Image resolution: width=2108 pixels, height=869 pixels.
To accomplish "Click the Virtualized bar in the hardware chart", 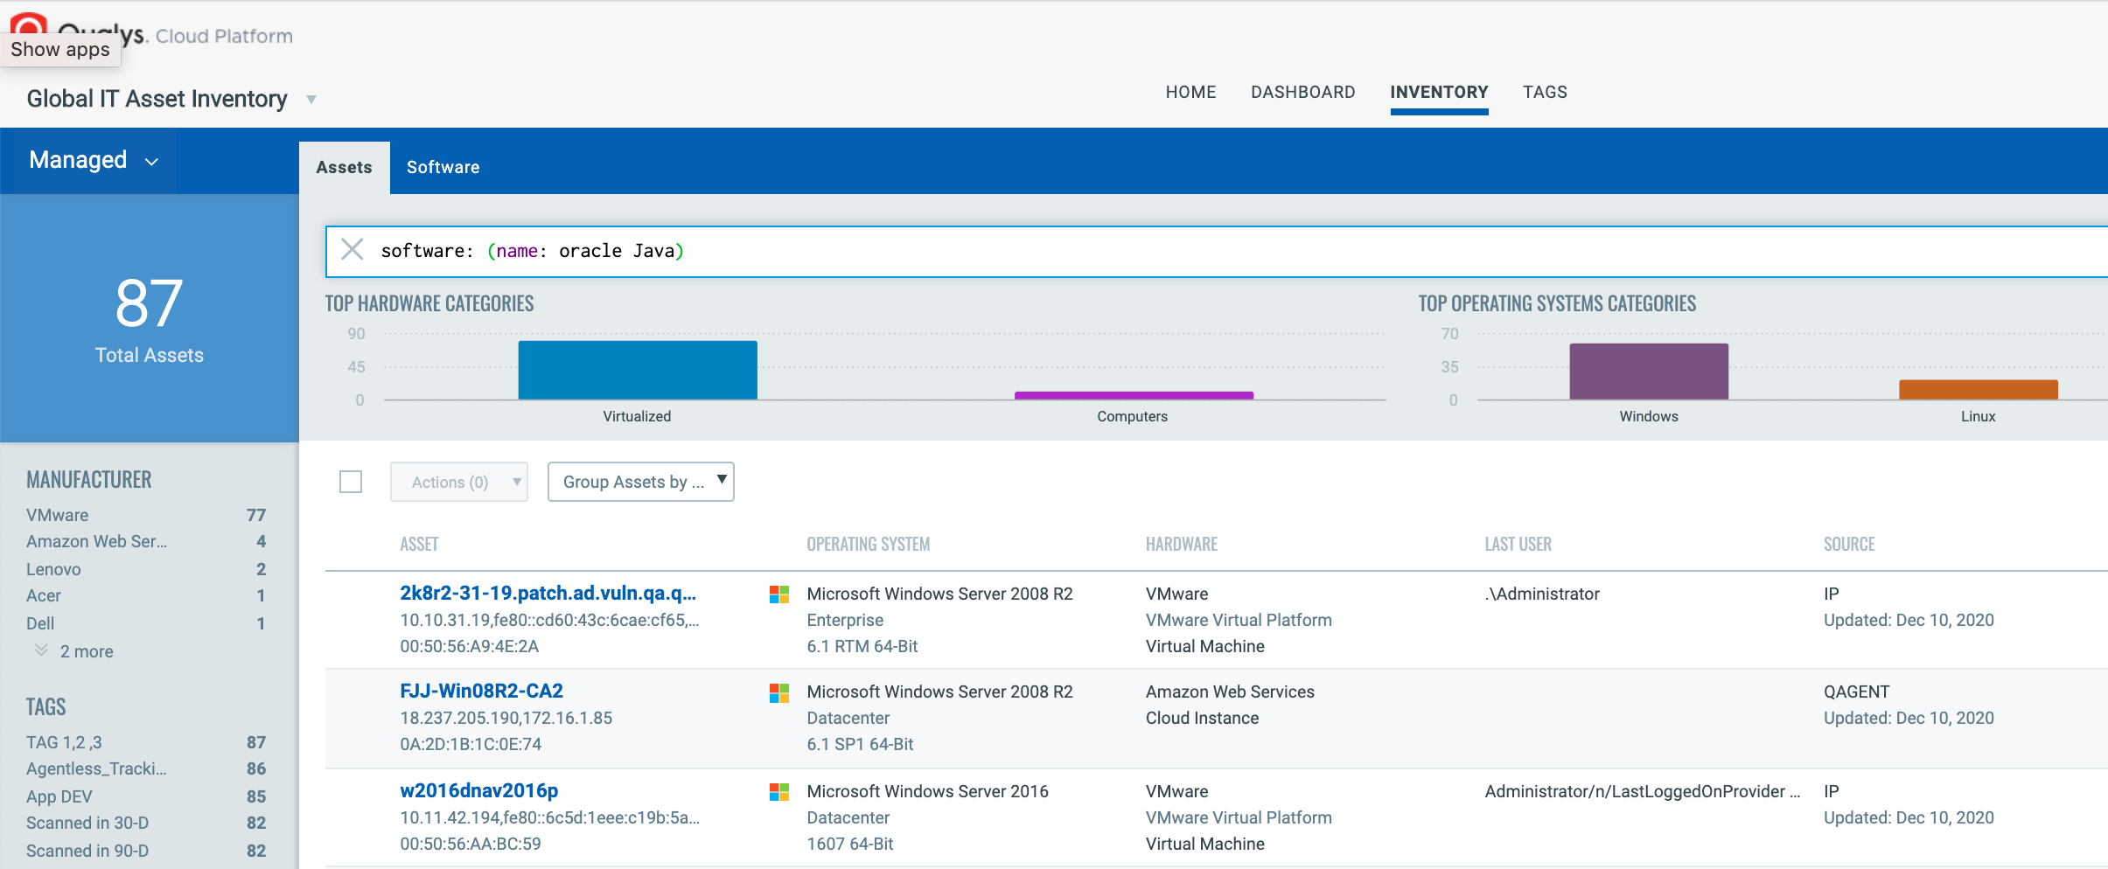I will [636, 369].
